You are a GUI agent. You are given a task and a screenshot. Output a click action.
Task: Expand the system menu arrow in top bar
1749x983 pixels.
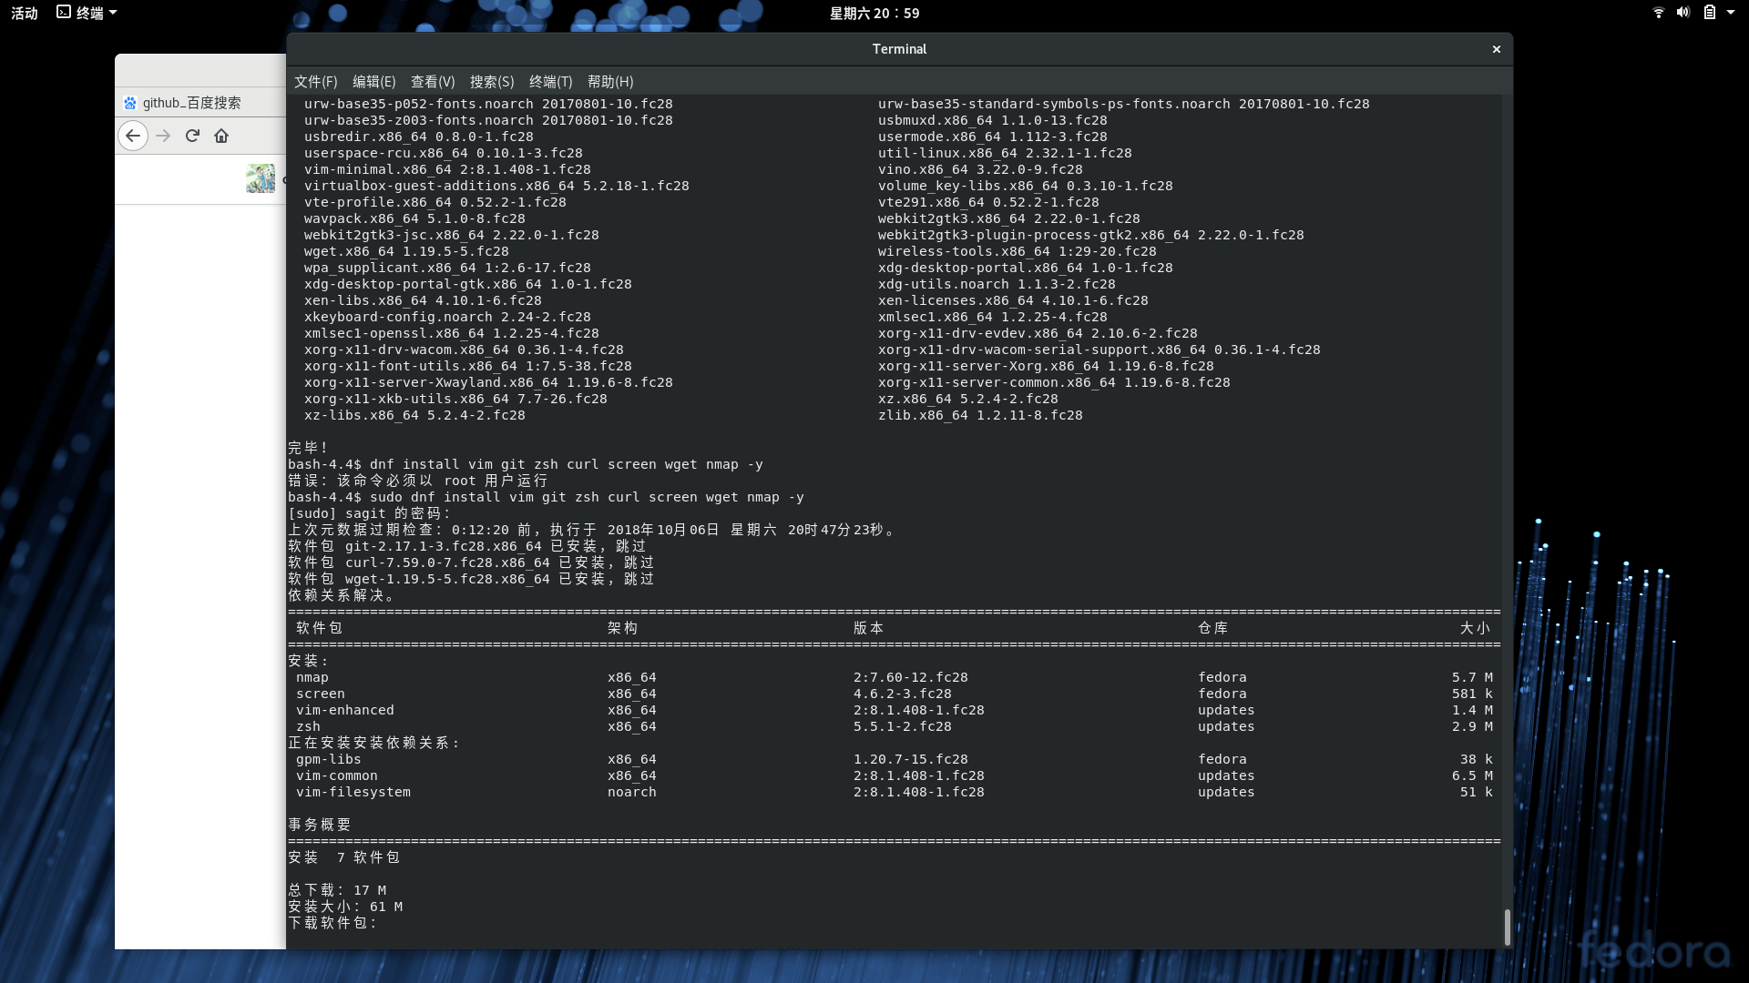pos(1731,13)
